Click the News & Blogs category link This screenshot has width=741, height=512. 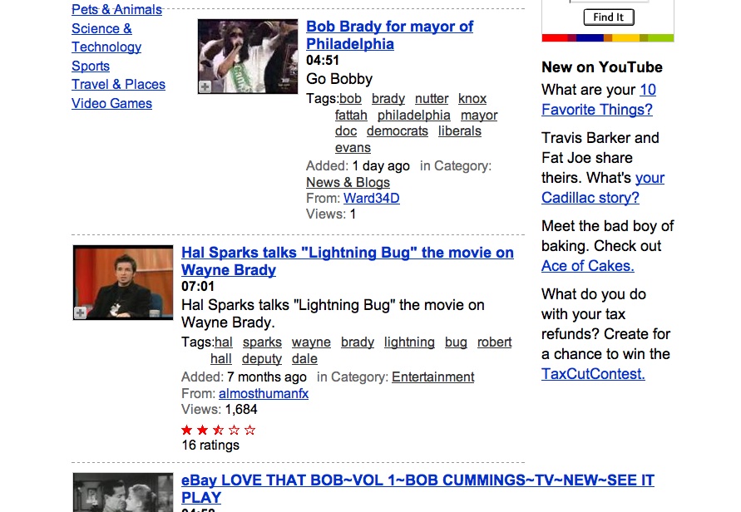348,182
